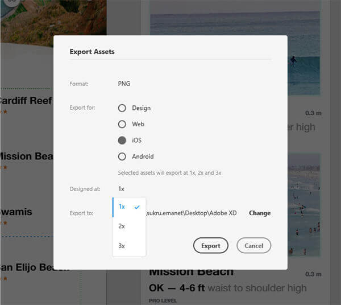Pick 3x from the dropdown list

[129, 246]
